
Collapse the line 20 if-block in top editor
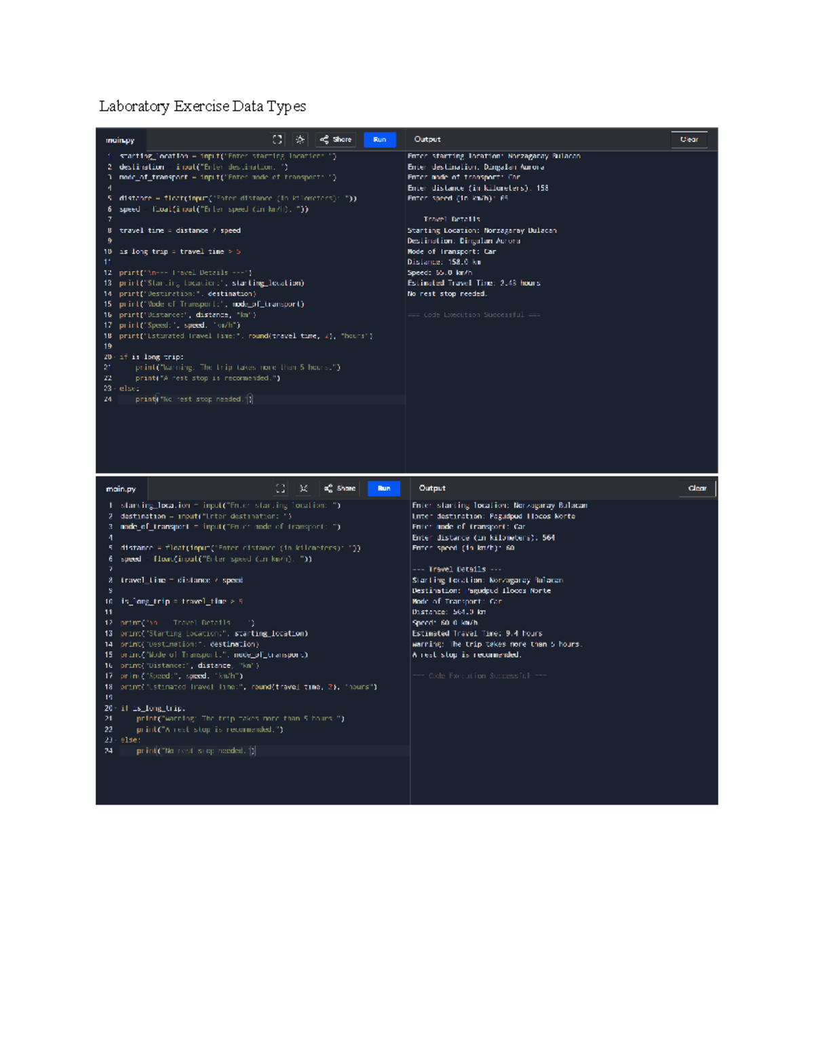(x=115, y=357)
